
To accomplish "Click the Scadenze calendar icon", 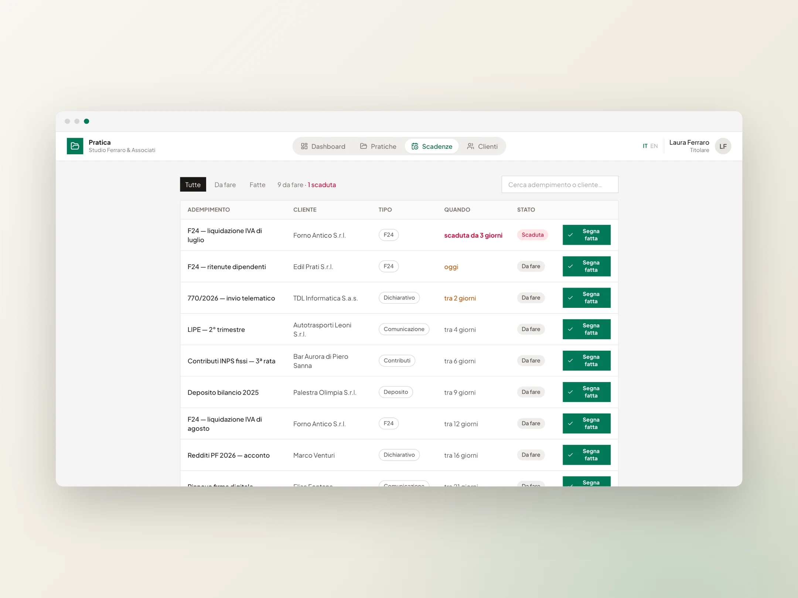I will click(415, 146).
